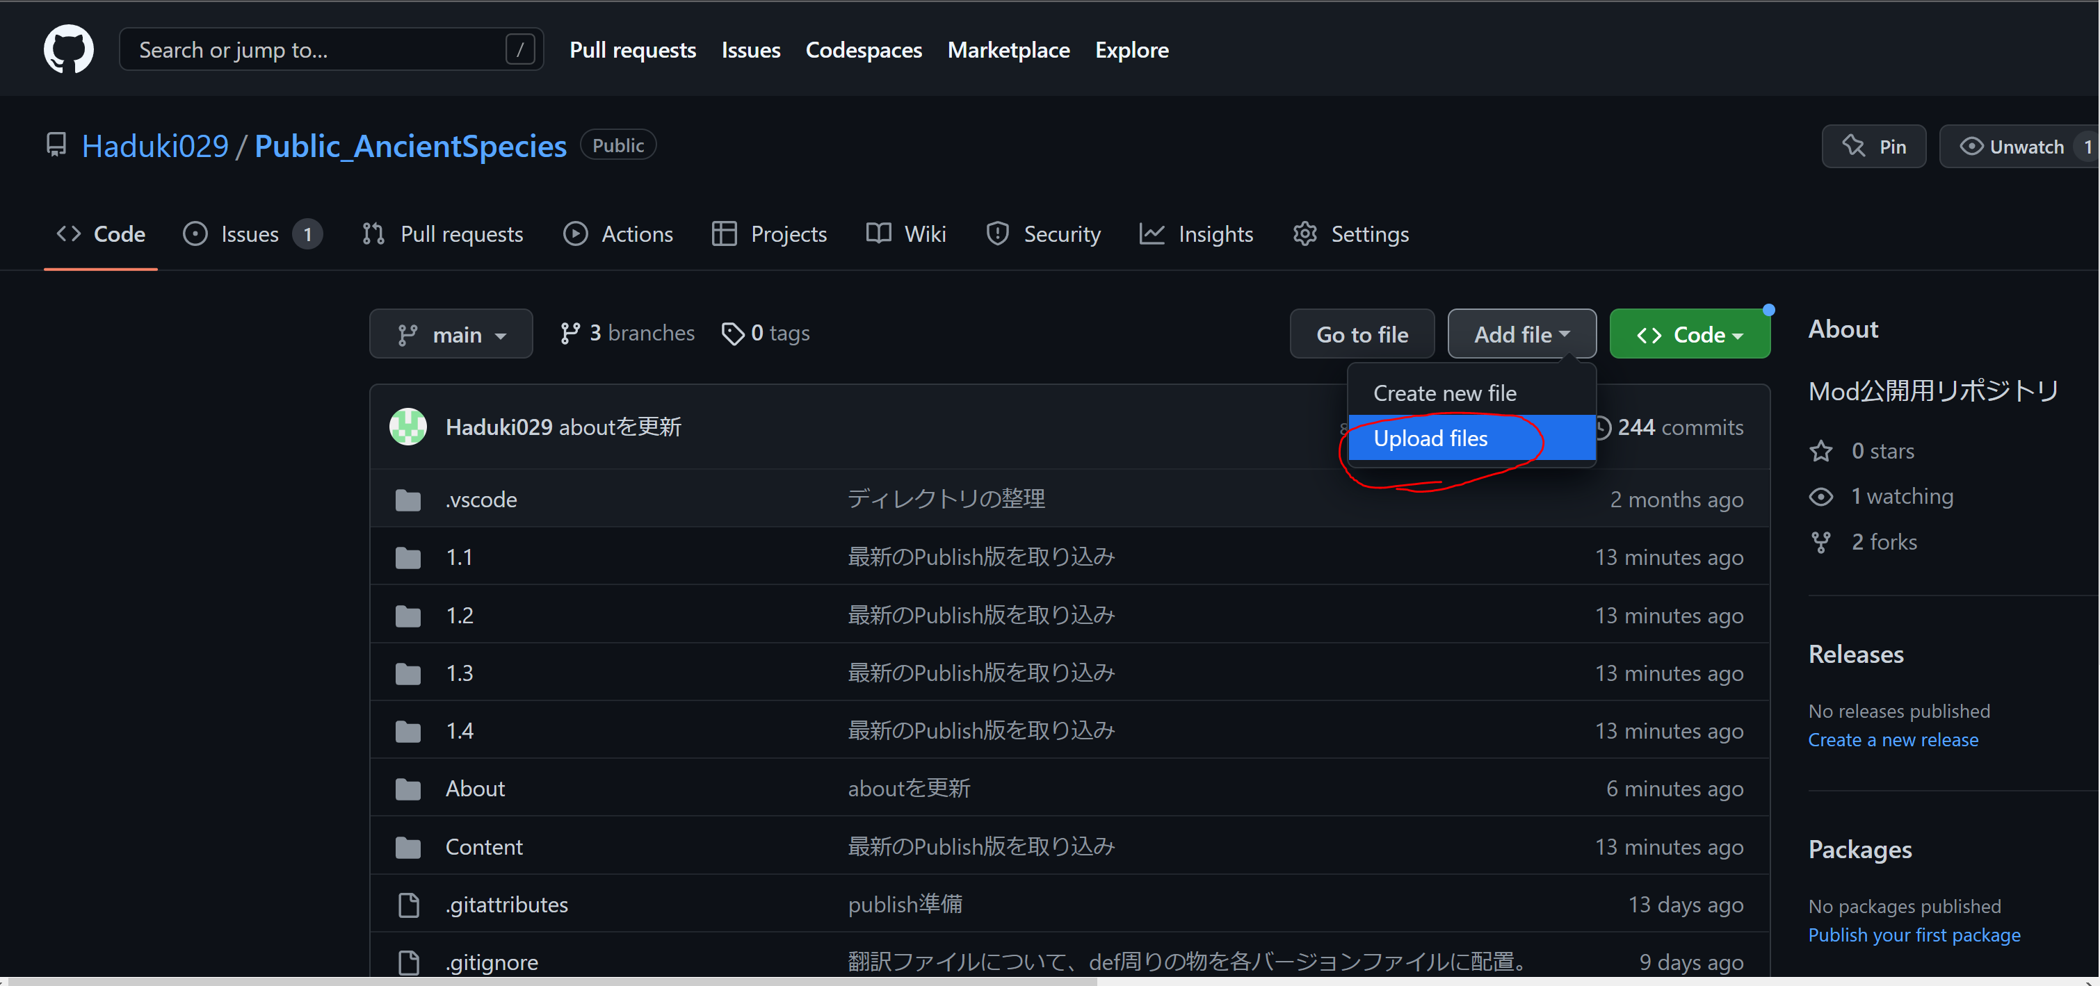The image size is (2100, 986).
Task: Open repository Settings tab
Action: pyautogui.click(x=1350, y=234)
